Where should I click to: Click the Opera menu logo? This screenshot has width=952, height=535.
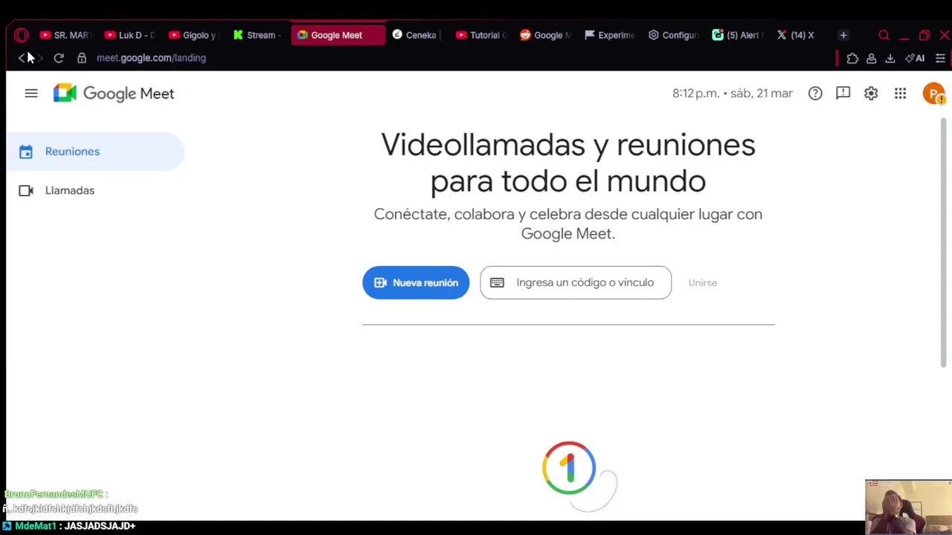click(21, 35)
